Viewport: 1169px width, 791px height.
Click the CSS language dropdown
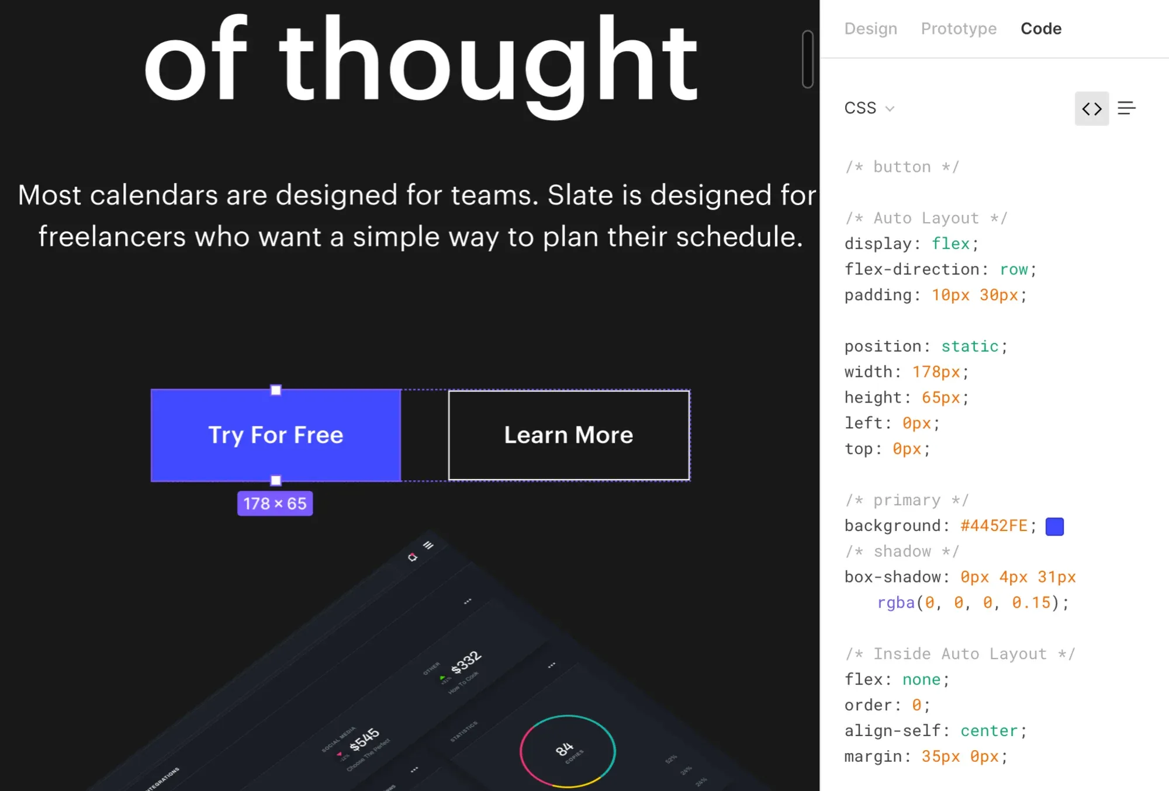(x=870, y=107)
